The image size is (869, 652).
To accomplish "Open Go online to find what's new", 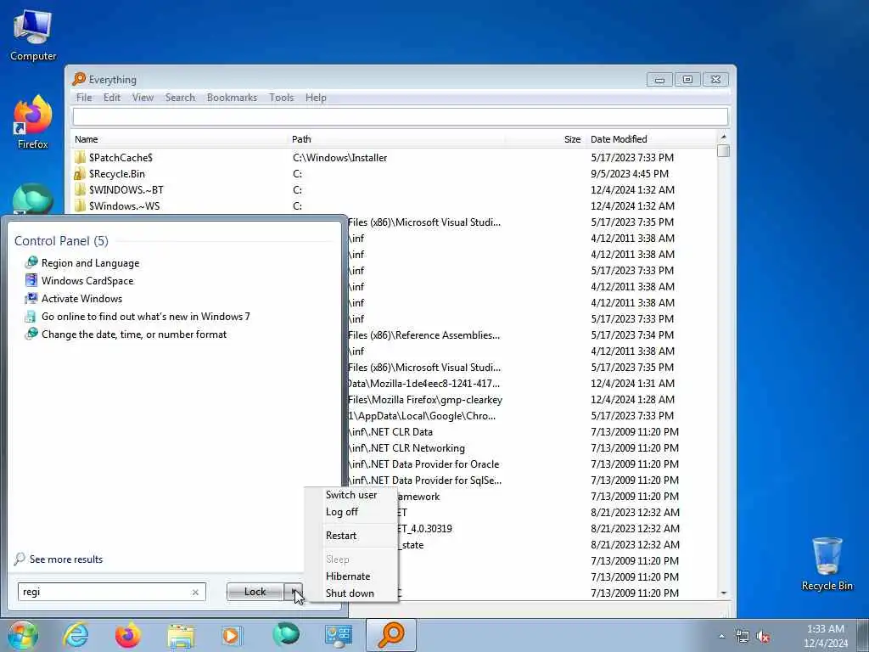I will 146,316.
